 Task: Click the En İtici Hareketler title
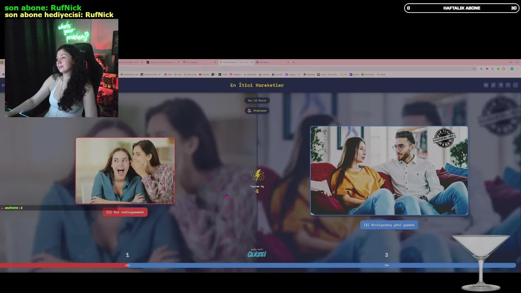[257, 85]
